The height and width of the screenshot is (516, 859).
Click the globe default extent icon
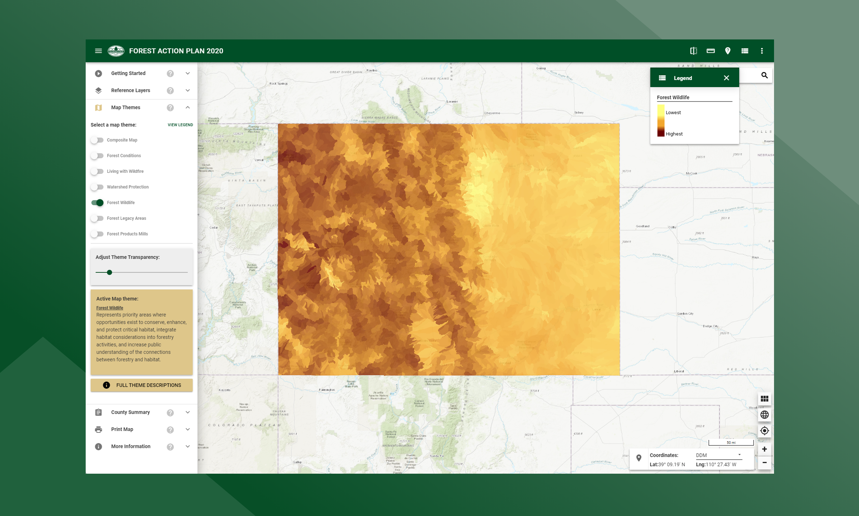click(x=764, y=415)
